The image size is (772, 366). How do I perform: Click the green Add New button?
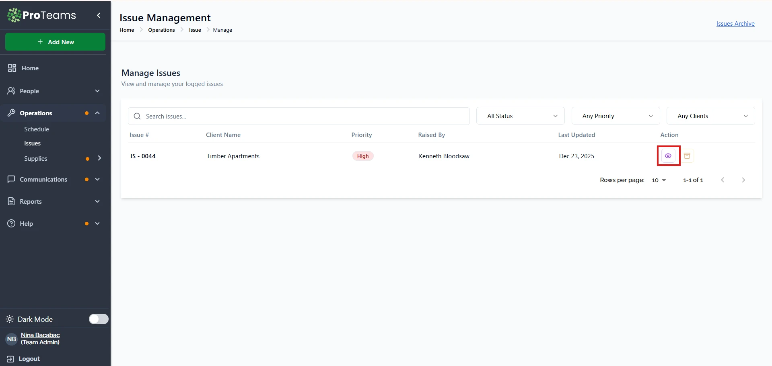pos(55,42)
